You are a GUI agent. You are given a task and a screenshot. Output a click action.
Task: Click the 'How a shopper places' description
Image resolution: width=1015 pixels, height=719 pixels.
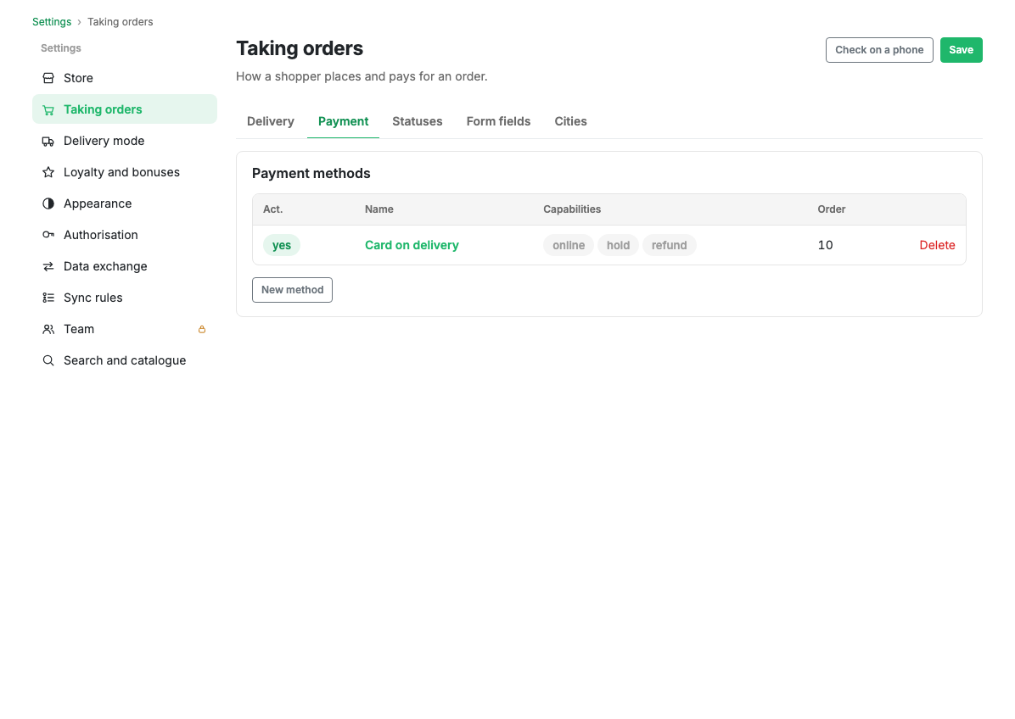click(x=362, y=76)
